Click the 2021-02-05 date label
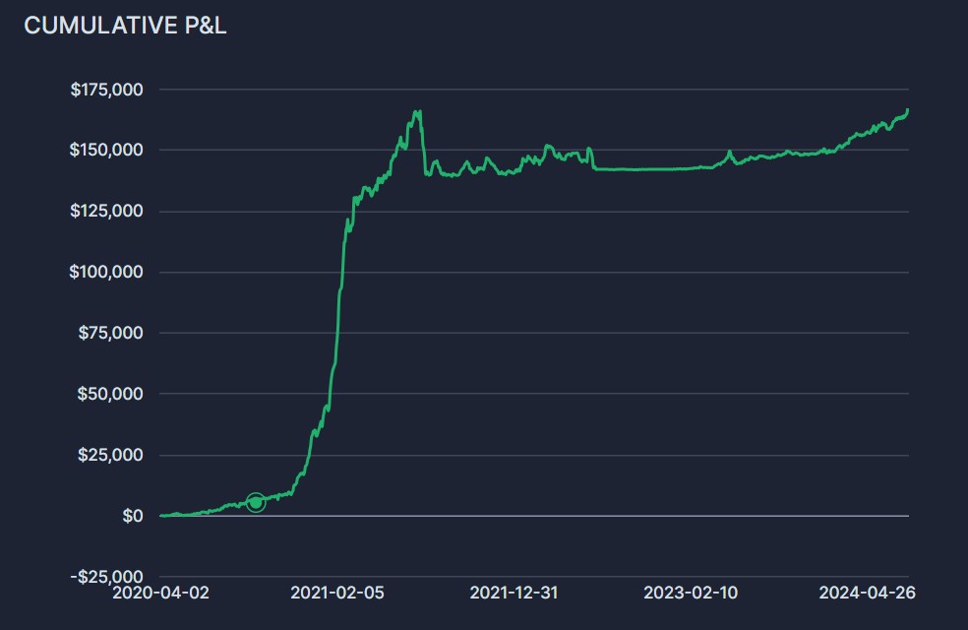This screenshot has height=630, width=968. coord(337,593)
